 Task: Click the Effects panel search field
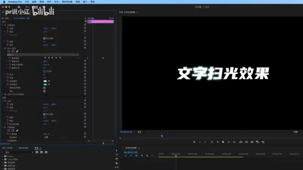click(x=18, y=152)
